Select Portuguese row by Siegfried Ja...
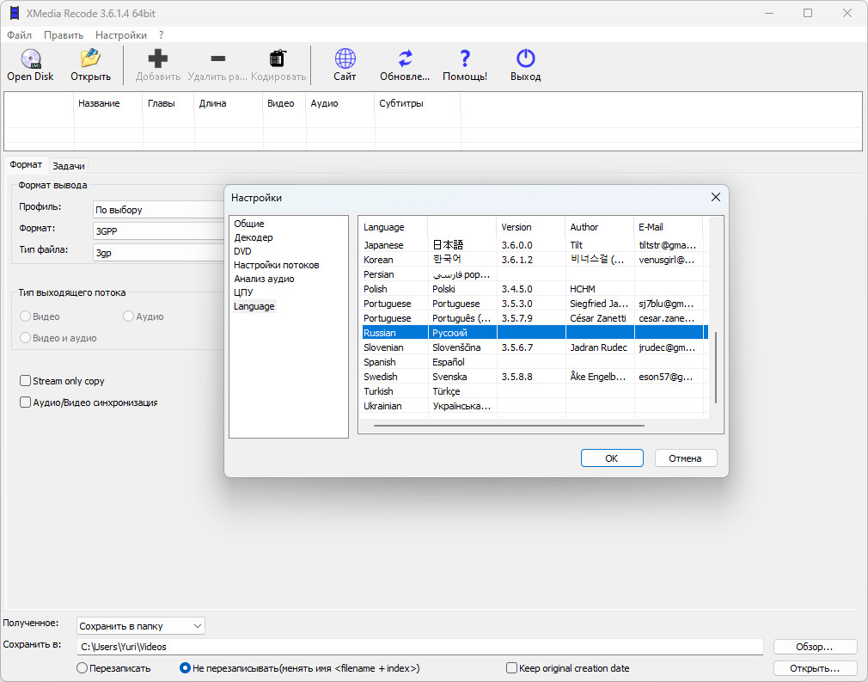This screenshot has height=682, width=868. coord(533,304)
